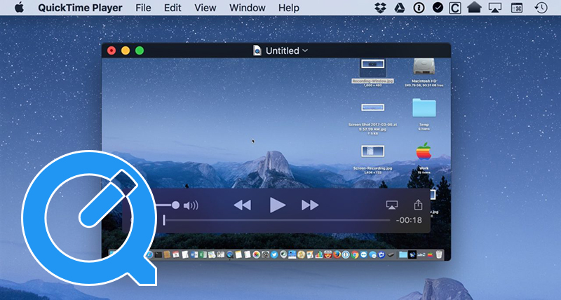This screenshot has height=300, width=561.
Task: Select the Screen Shot 2017-03-06 thumbnail
Action: coord(372,107)
